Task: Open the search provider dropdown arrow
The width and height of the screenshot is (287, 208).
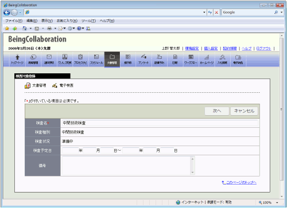Action: click(x=281, y=13)
